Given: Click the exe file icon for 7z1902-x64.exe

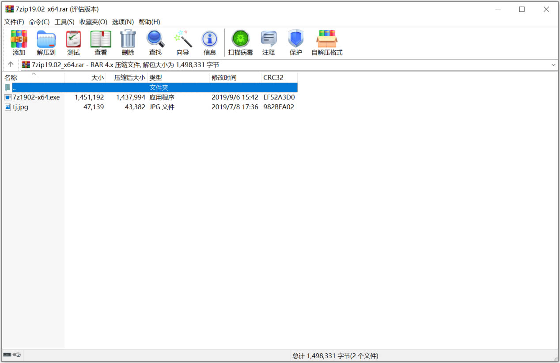Looking at the screenshot, I should pos(8,97).
